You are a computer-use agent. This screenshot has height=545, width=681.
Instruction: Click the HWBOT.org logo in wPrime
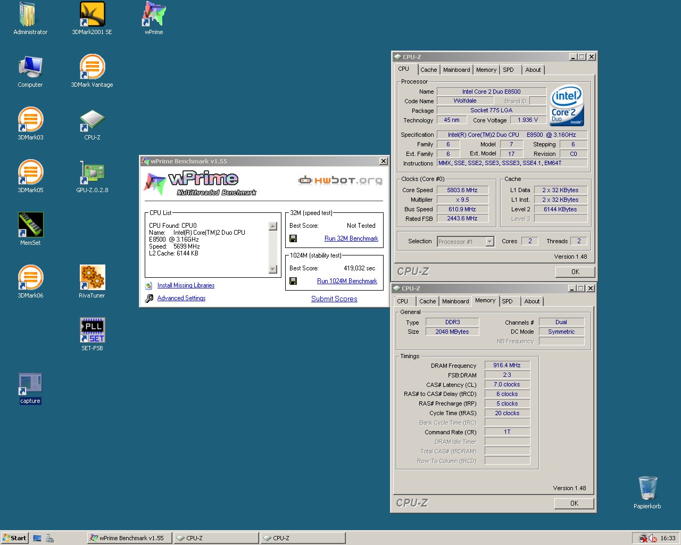pos(340,180)
